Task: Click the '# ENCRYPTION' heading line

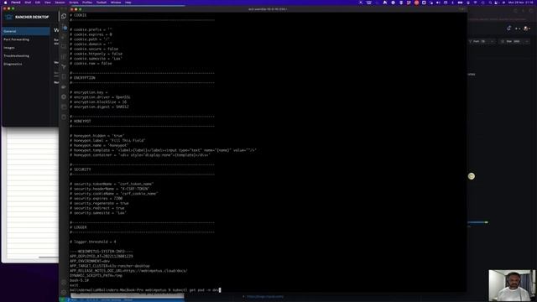Action: tap(82, 78)
